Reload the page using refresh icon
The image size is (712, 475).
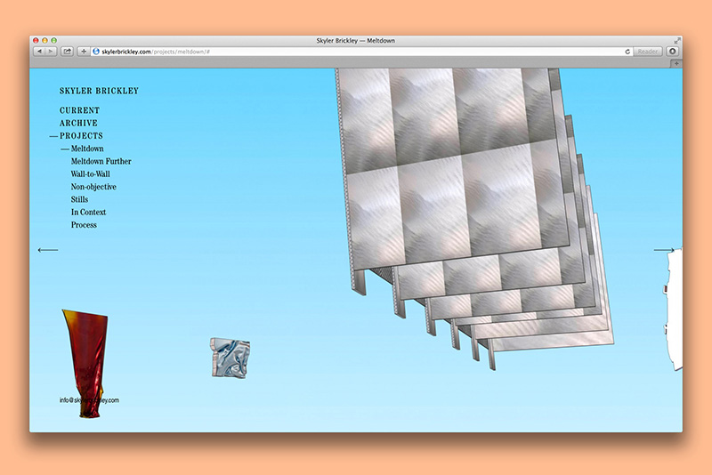[x=627, y=52]
